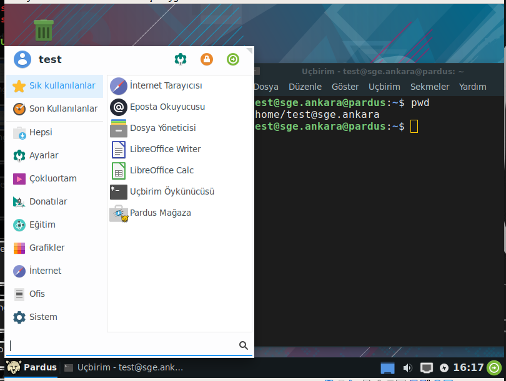Click the Uçbirim taskbar window button
The height and width of the screenshot is (381, 506).
pos(124,368)
